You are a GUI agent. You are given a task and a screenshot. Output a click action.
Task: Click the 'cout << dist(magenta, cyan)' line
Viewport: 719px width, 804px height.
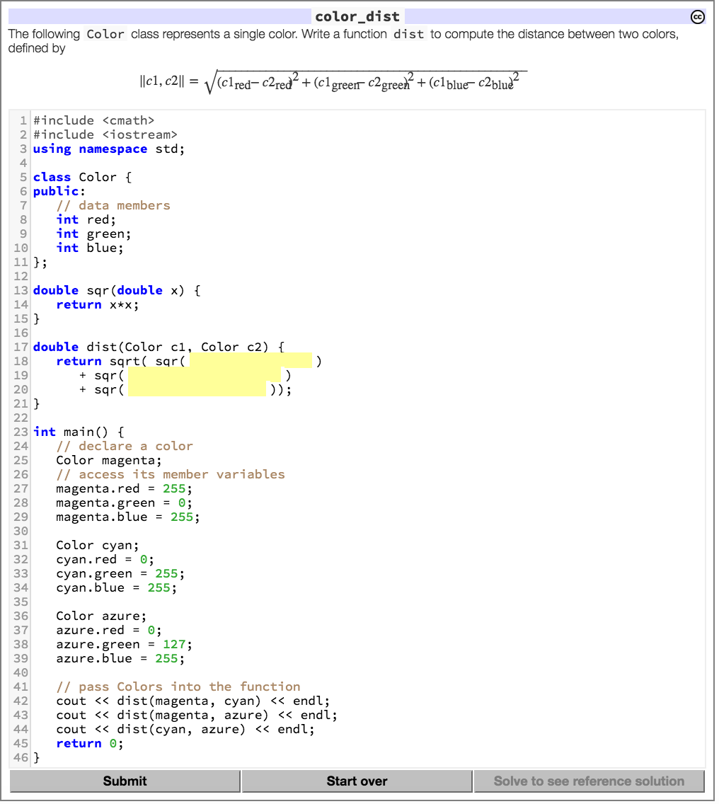click(x=192, y=701)
